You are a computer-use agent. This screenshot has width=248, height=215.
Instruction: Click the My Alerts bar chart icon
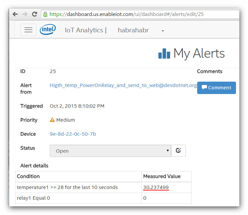[164, 53]
